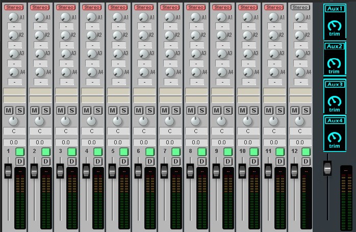Toggle the green enable button on channel 9
This screenshot has height=232, width=356.
[228, 152]
